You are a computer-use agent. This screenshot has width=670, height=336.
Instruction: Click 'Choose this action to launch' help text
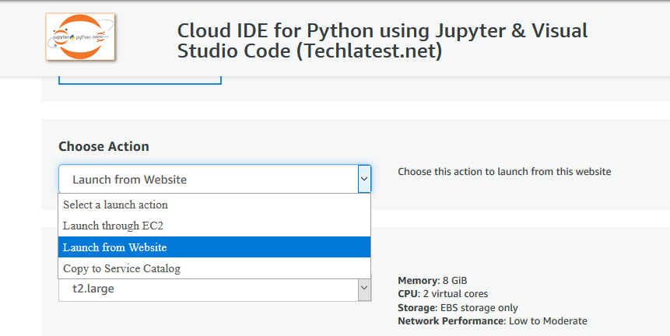504,172
